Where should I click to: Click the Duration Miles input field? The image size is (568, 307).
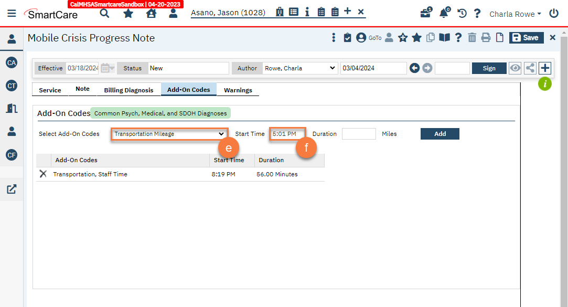tap(359, 134)
